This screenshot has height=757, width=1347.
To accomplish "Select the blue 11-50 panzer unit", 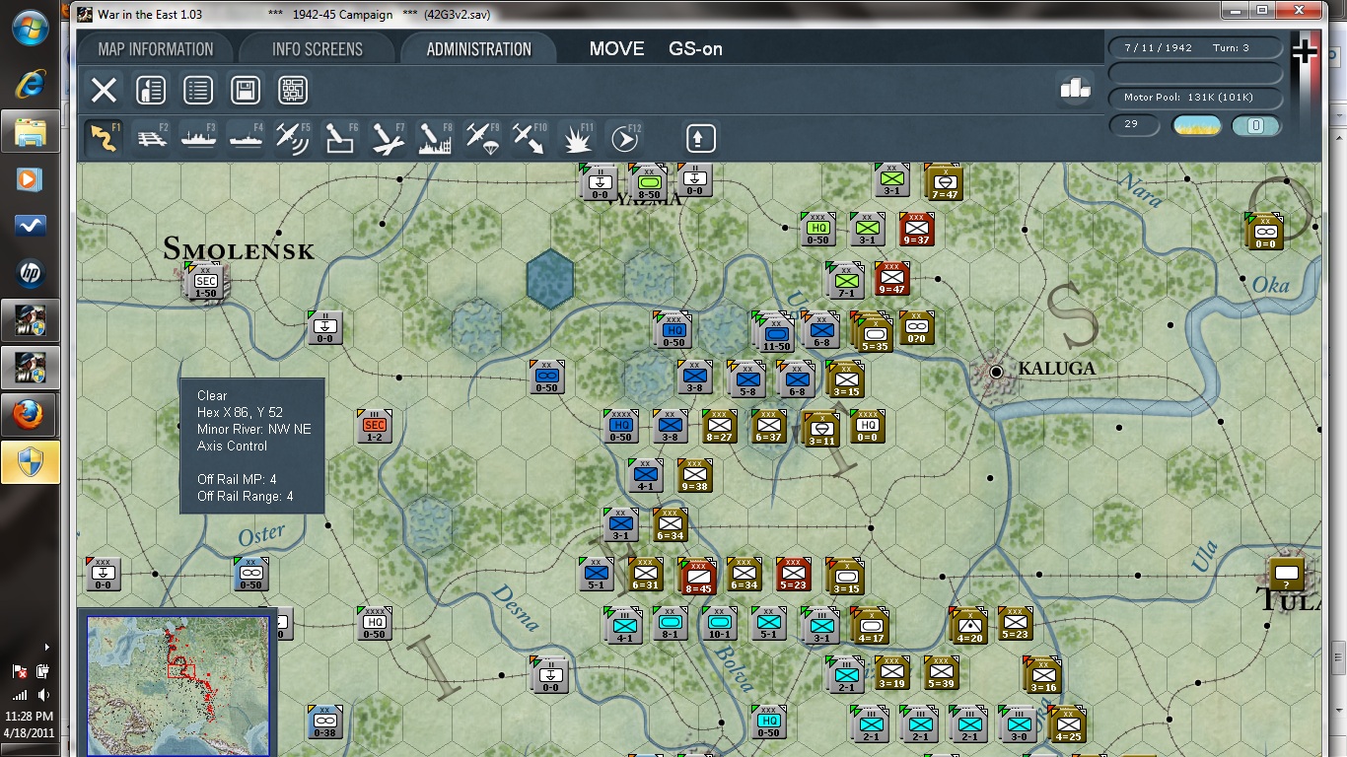I will tap(776, 332).
